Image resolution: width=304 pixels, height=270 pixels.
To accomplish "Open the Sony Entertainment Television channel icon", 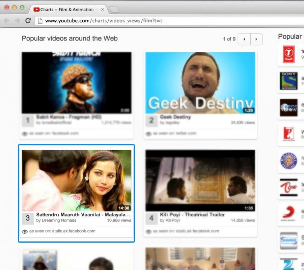I will 289,81.
